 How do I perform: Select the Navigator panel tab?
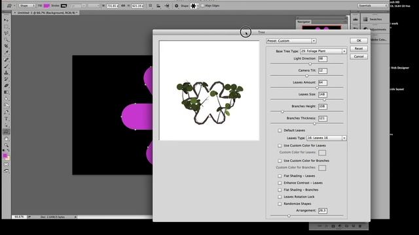(x=304, y=22)
